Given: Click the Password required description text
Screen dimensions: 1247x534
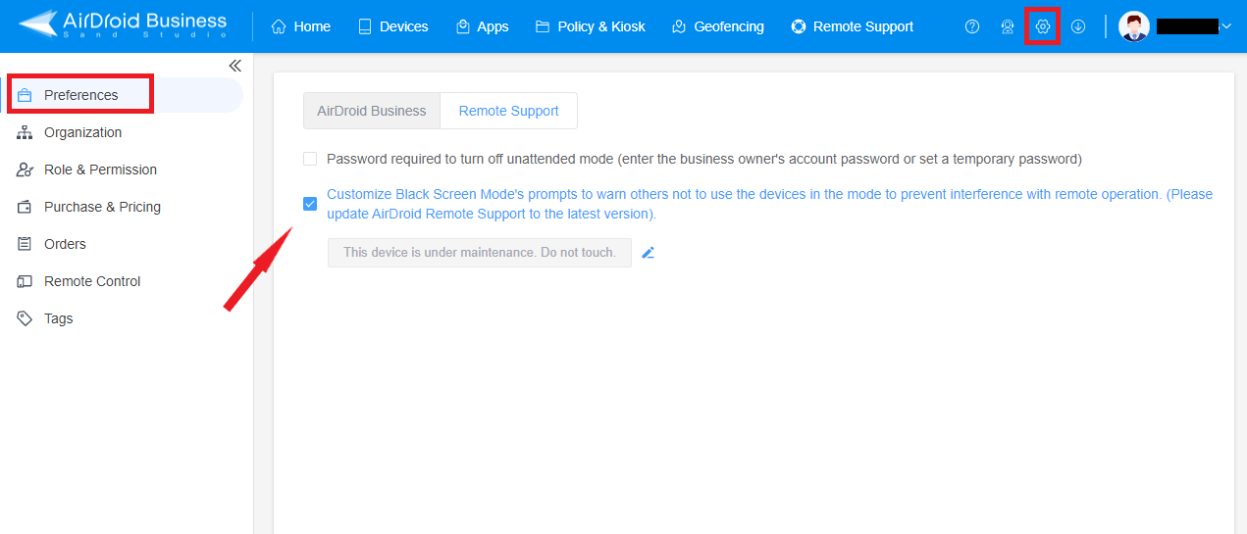Looking at the screenshot, I should [x=704, y=159].
